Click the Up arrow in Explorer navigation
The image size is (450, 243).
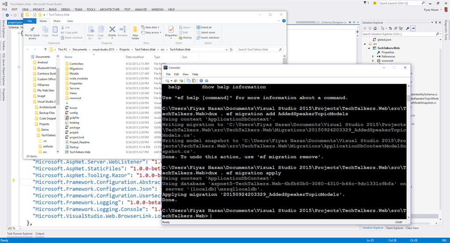46,50
